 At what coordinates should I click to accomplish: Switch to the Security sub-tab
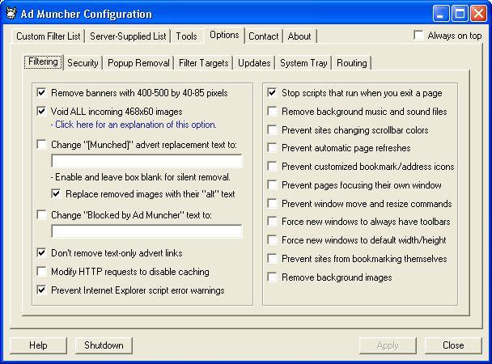coord(83,63)
